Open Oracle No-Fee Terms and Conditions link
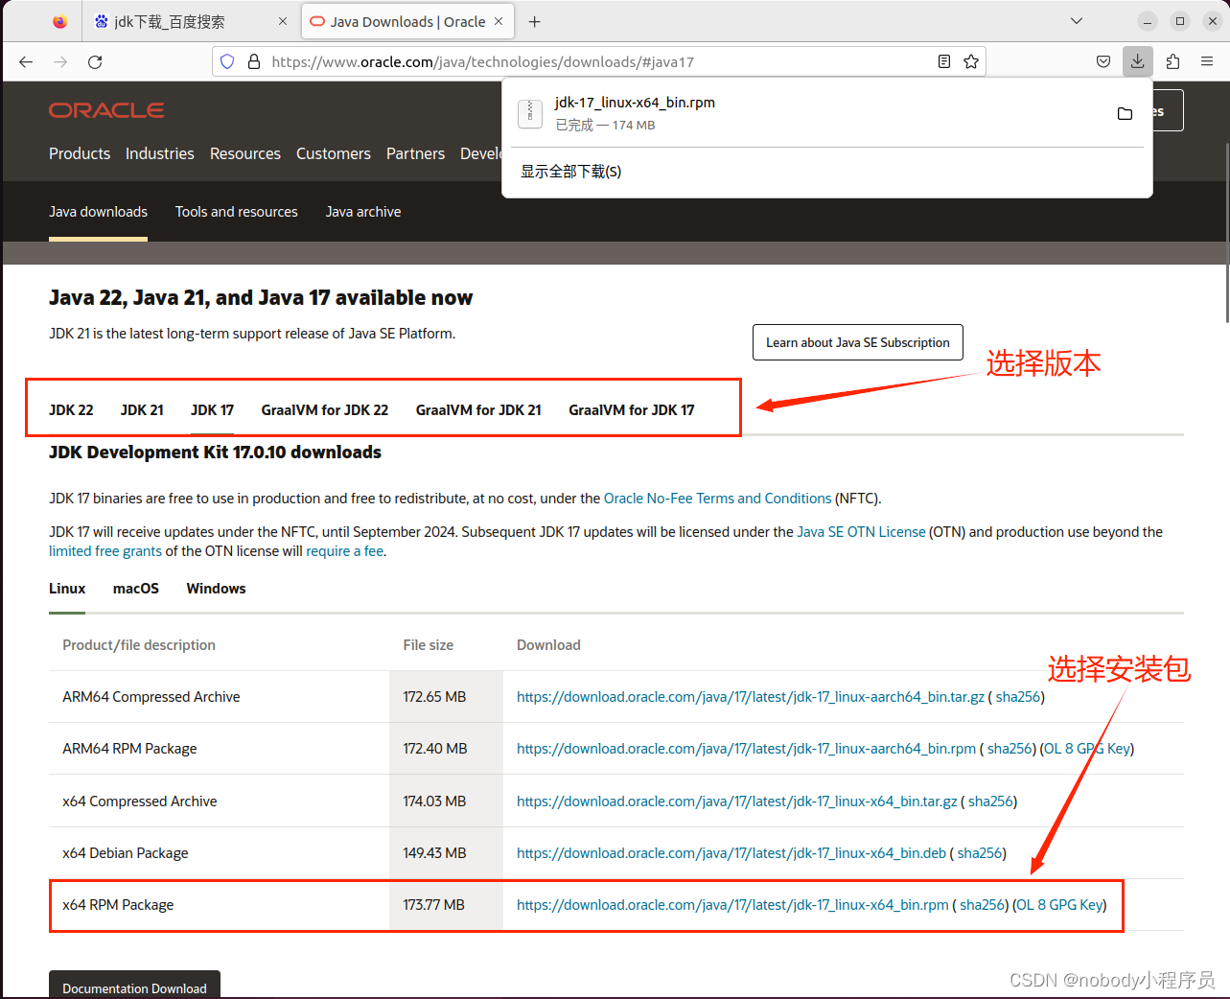 [718, 499]
